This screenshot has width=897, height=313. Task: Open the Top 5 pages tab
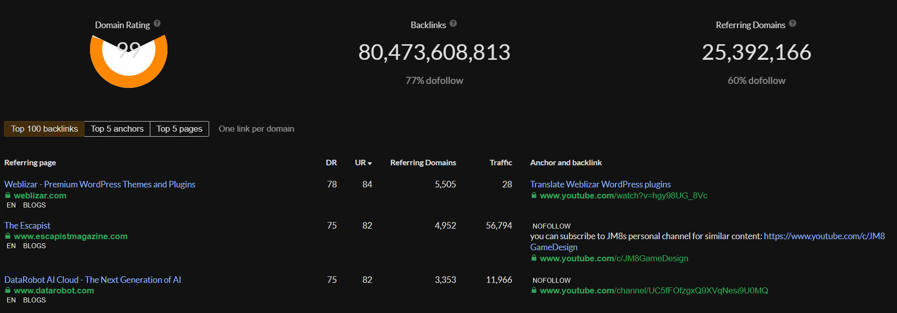tap(180, 129)
